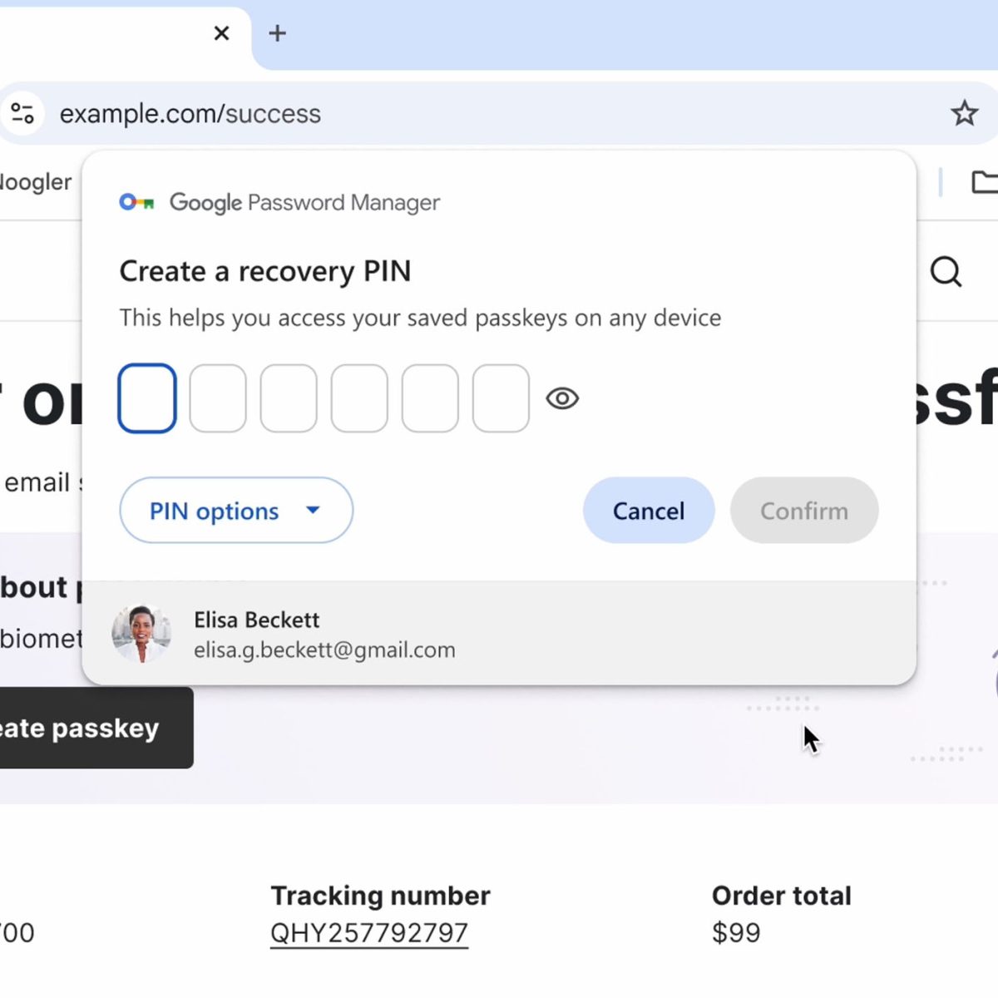Click the site information icon in address bar
This screenshot has height=998, width=998.
pos(22,113)
